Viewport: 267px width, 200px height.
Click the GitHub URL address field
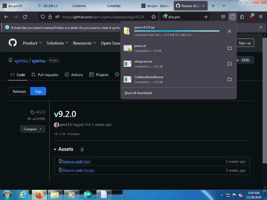103,17
